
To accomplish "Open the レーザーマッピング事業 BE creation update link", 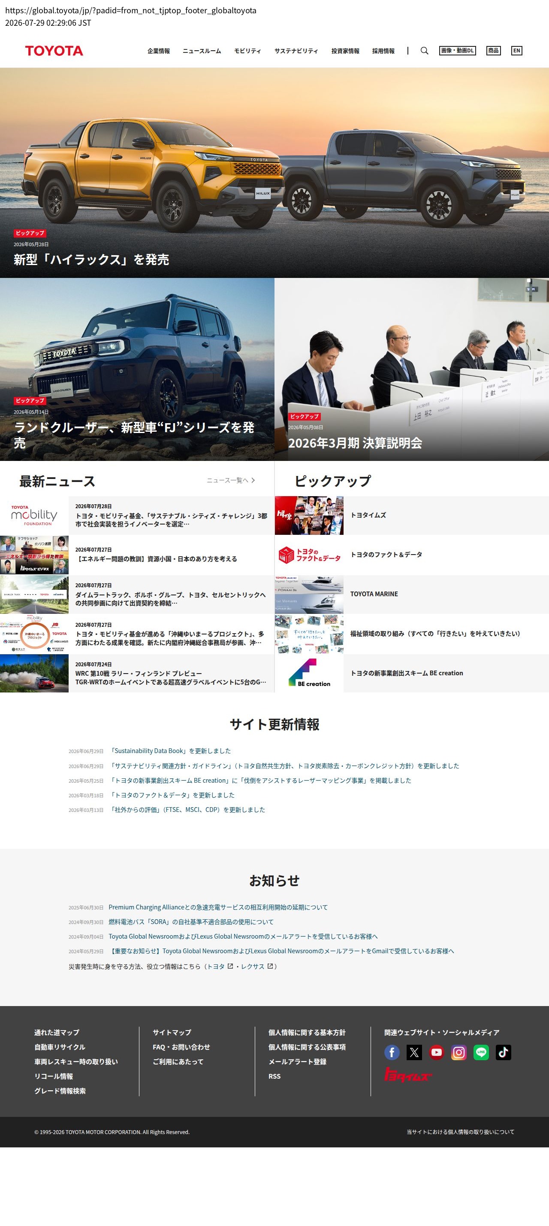I will 261,781.
